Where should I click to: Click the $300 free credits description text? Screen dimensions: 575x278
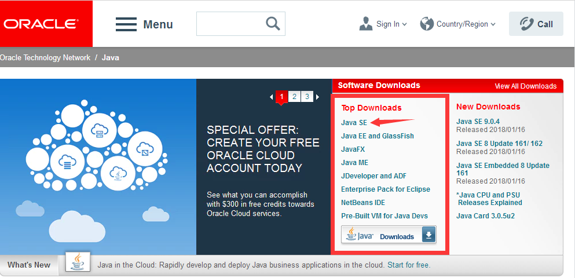(261, 204)
